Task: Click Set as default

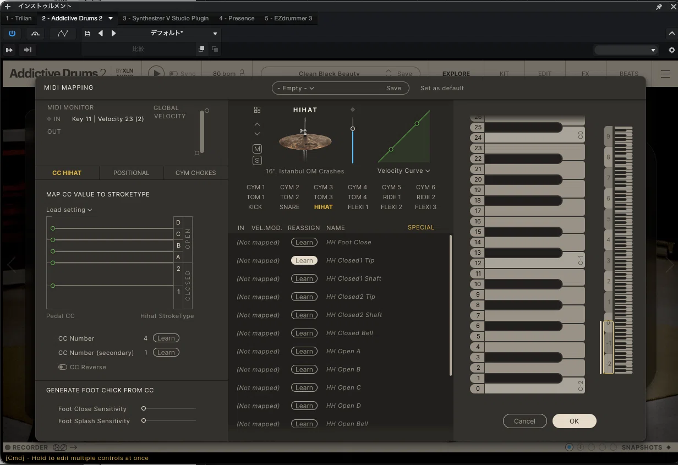Action: point(442,88)
